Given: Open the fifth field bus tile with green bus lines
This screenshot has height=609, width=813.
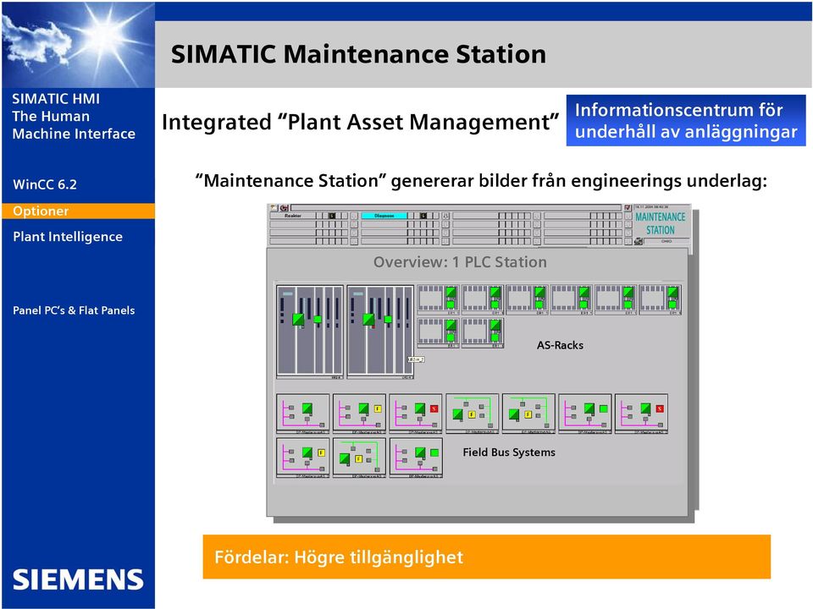Looking at the screenshot, I should click(528, 414).
